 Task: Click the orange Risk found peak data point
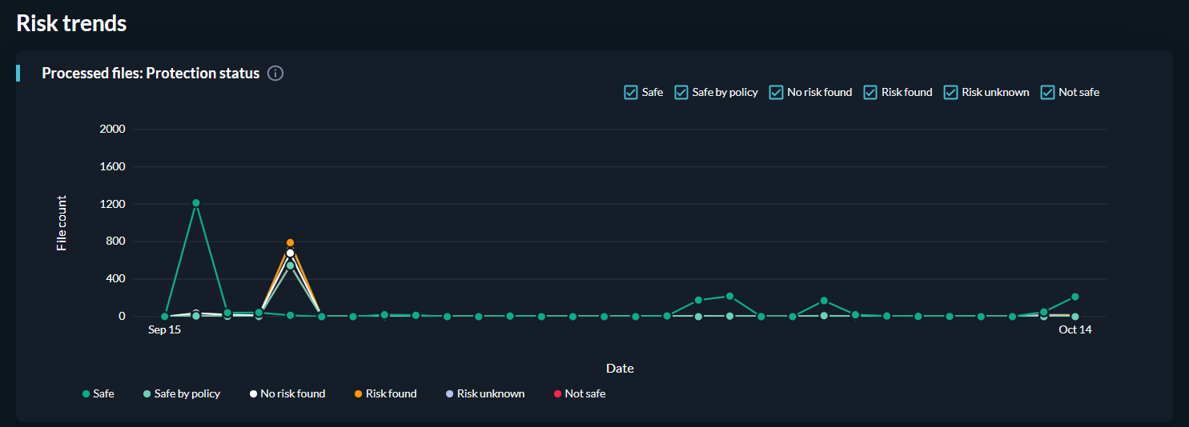(x=290, y=242)
